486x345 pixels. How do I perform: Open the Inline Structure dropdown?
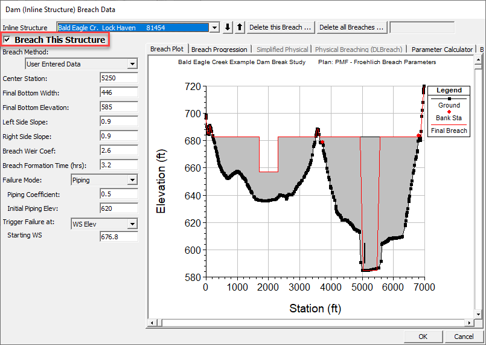[x=214, y=28]
